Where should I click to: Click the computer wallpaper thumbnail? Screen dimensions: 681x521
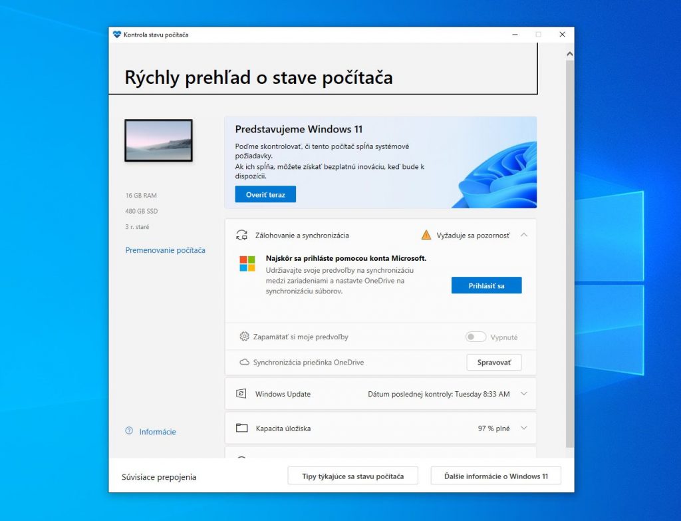[x=158, y=140]
